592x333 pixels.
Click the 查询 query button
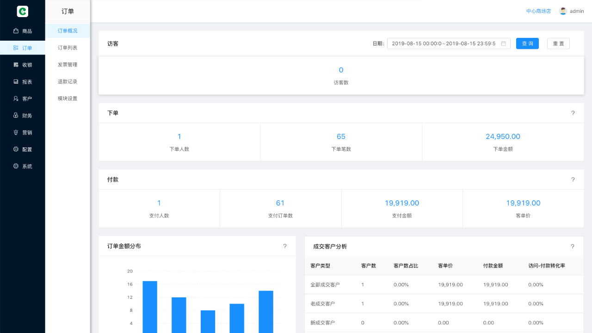tap(527, 43)
